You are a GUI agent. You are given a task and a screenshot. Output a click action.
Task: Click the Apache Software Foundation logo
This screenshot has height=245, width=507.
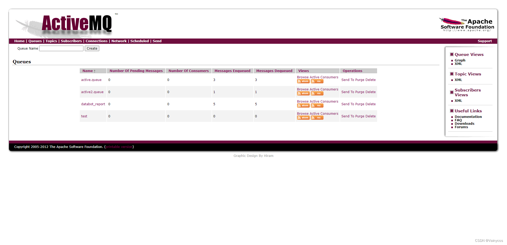[x=466, y=25]
